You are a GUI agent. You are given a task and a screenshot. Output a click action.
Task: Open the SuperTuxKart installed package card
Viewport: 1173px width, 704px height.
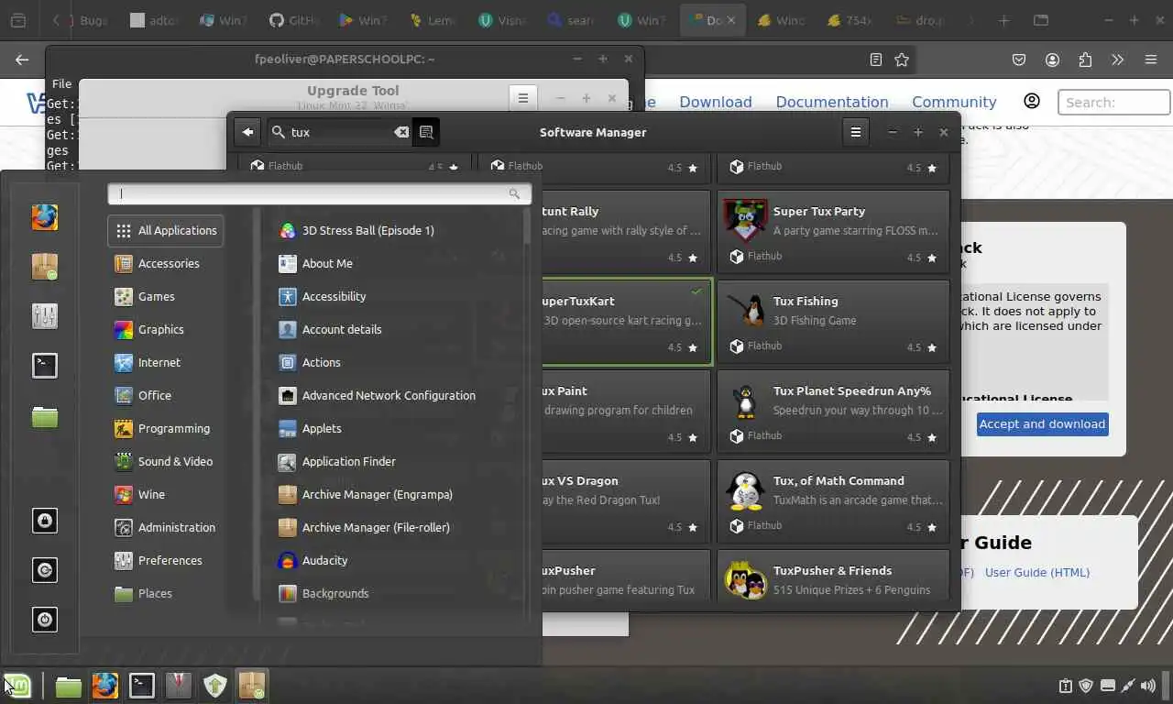point(627,322)
